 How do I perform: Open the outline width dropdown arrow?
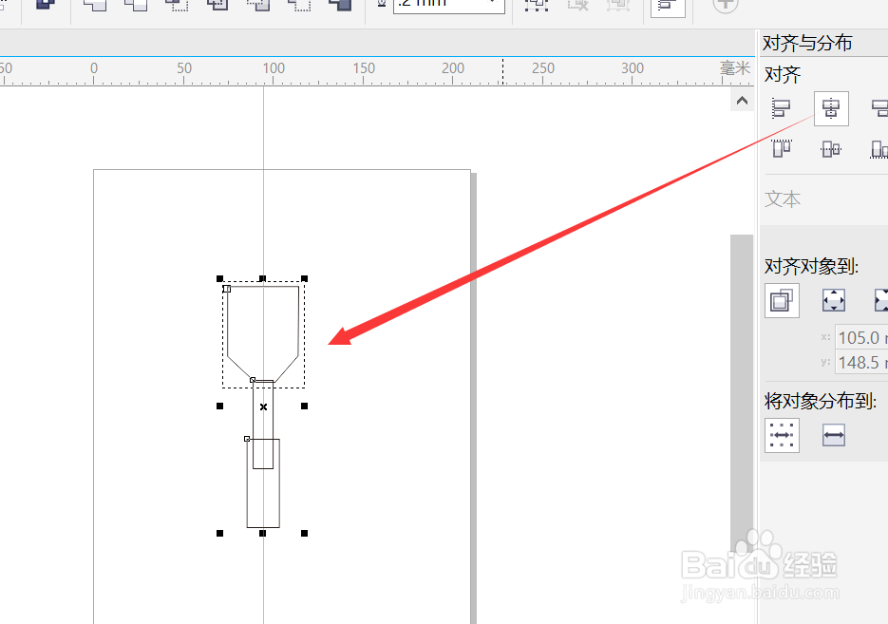pyautogui.click(x=493, y=2)
